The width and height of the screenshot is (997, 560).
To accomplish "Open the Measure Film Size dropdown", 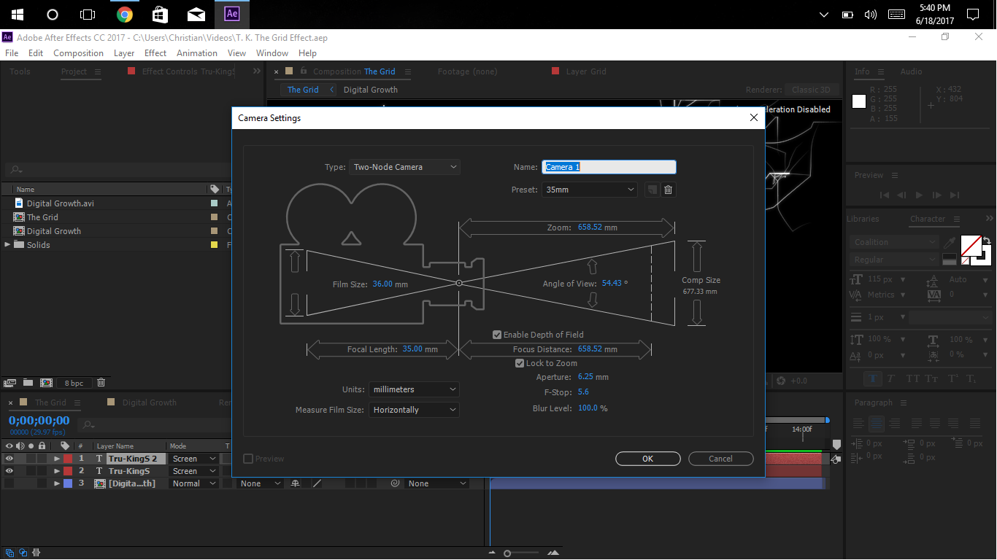I will coord(414,410).
